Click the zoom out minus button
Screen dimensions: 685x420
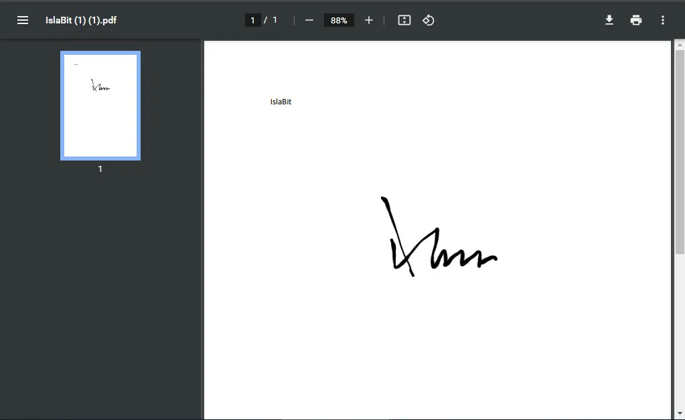309,20
